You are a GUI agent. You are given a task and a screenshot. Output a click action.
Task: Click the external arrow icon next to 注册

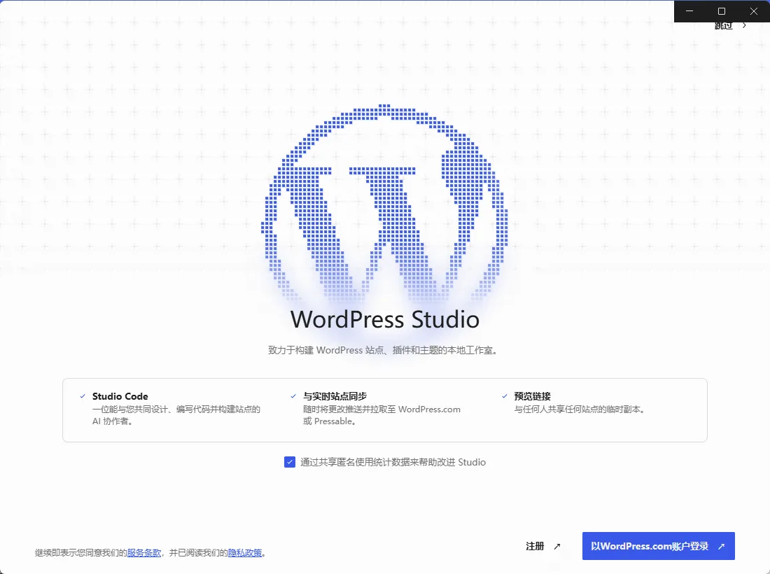(557, 546)
